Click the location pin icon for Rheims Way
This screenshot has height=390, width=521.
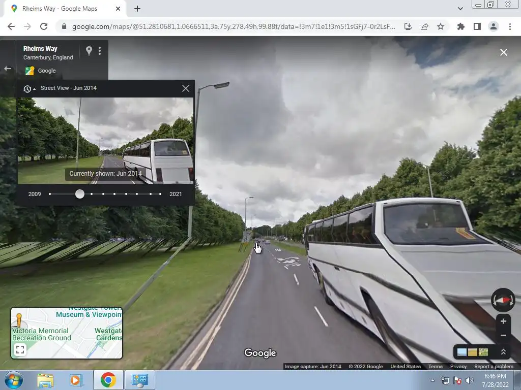tap(89, 51)
